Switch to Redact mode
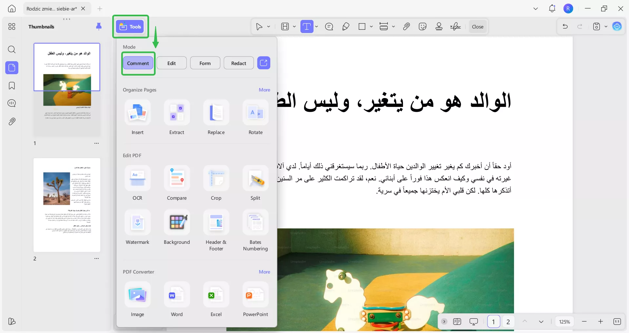 click(x=238, y=63)
